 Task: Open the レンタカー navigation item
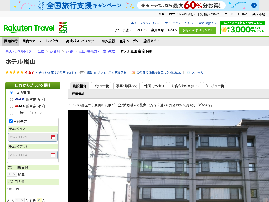pyautogui.click(x=54, y=41)
